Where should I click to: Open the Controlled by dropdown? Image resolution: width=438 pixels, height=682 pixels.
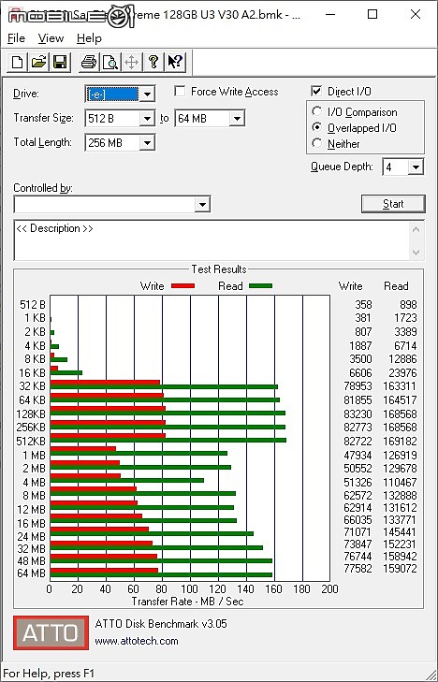[202, 205]
